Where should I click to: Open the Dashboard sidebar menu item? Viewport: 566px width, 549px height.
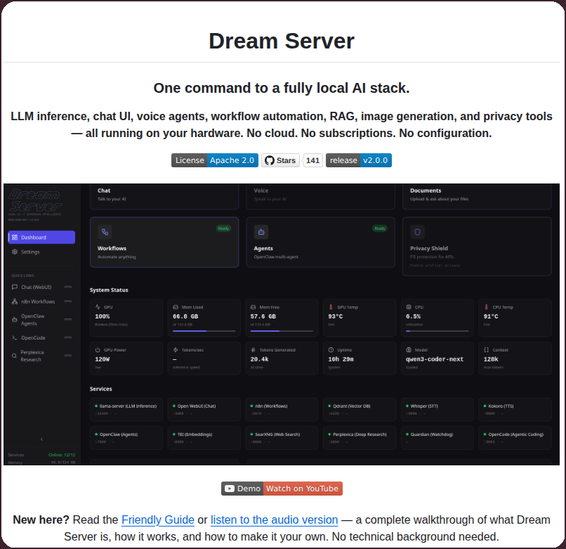[x=41, y=238]
